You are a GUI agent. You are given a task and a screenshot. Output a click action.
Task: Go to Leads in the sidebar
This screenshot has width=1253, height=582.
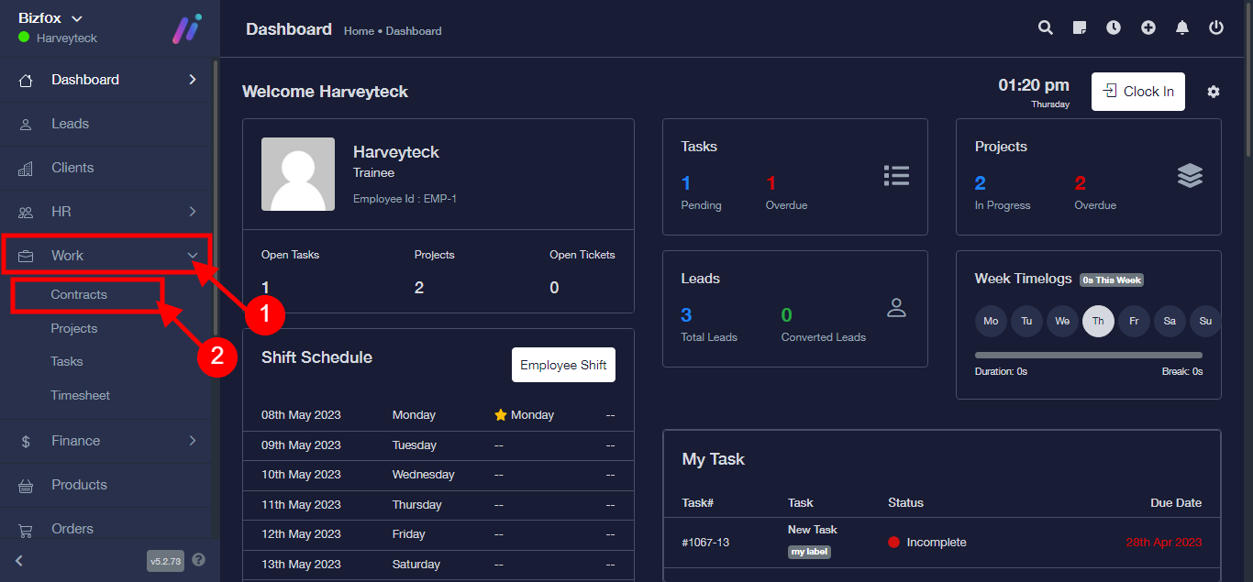[70, 124]
